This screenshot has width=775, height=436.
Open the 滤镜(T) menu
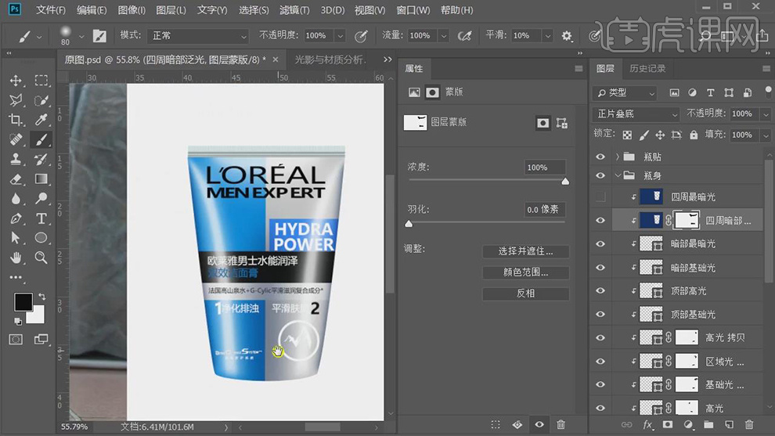tap(295, 10)
